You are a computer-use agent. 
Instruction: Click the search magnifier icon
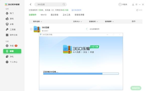64,4
